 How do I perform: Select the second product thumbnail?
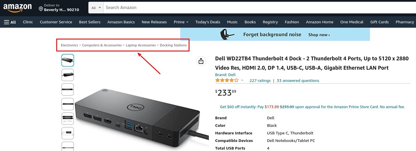pos(68,75)
